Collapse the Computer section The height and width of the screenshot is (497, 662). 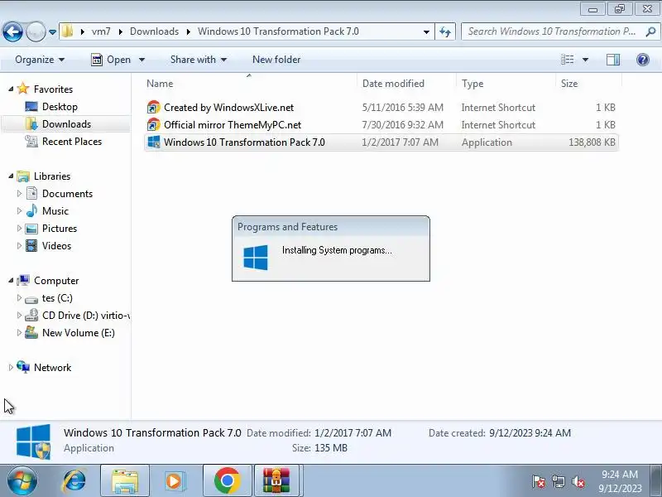coord(11,281)
